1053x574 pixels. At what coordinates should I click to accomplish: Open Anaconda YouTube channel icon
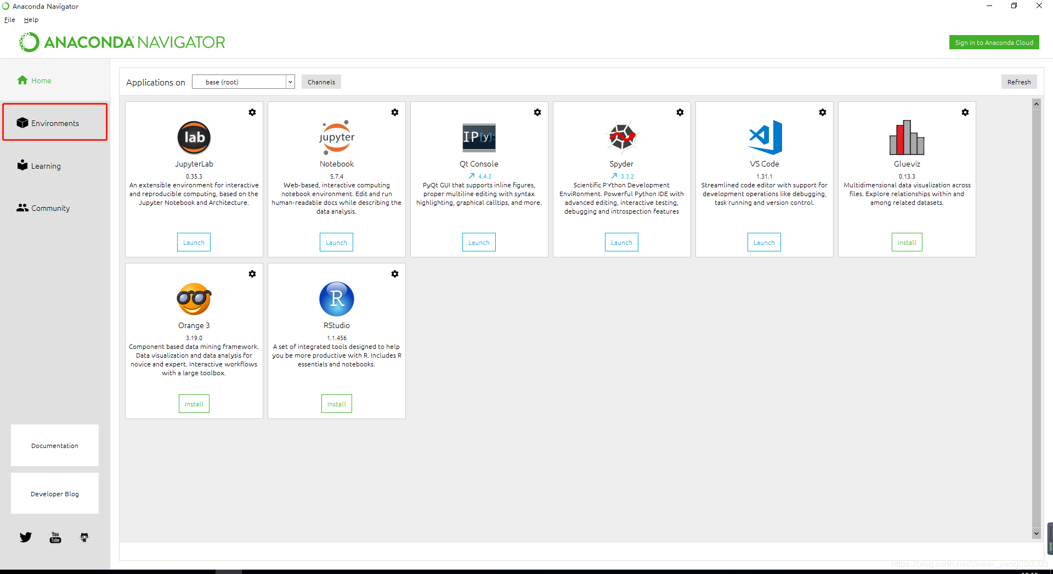(x=55, y=537)
